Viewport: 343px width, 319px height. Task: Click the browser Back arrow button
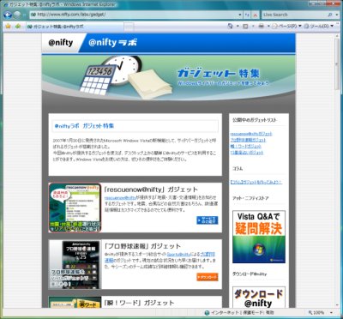[8, 15]
